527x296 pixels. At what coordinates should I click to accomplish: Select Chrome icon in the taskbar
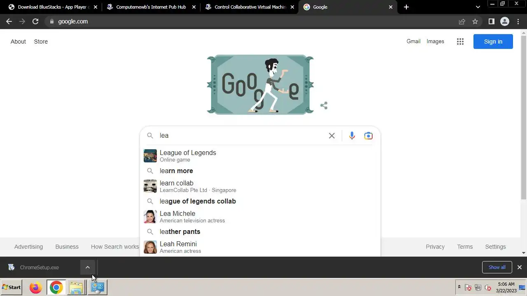(56, 287)
